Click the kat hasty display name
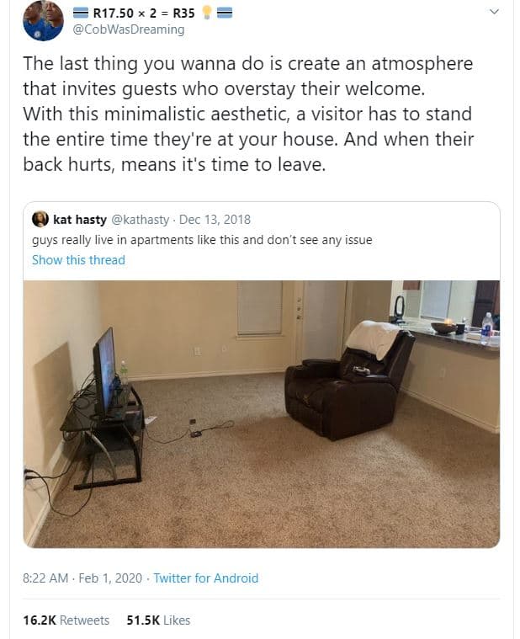 [80, 220]
